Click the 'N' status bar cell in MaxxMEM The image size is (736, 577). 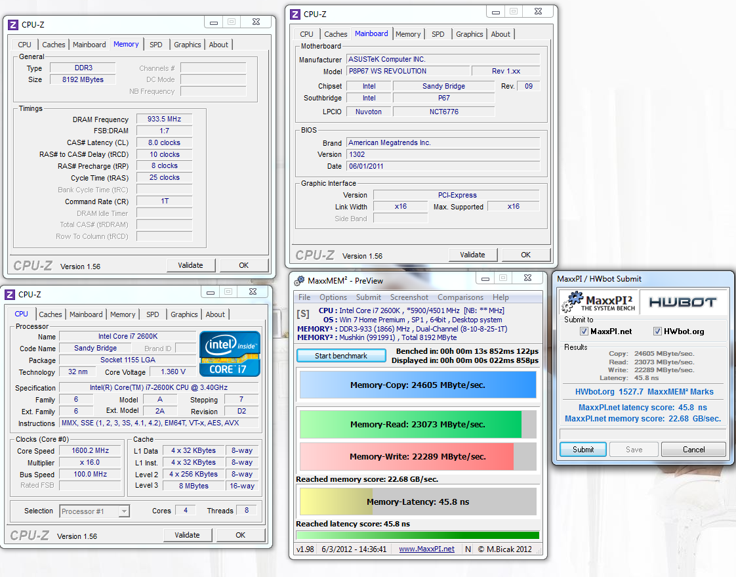click(468, 549)
